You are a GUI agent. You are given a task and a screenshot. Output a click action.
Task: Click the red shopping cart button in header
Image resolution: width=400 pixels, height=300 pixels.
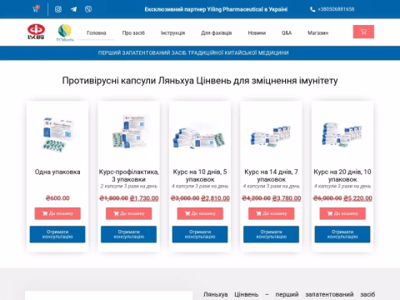point(363,32)
